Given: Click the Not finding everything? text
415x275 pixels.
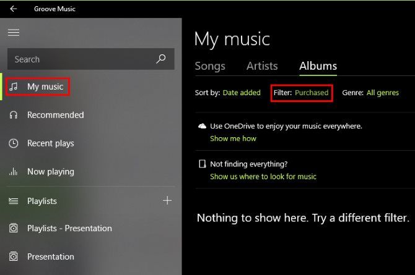Looking at the screenshot, I should [x=249, y=164].
